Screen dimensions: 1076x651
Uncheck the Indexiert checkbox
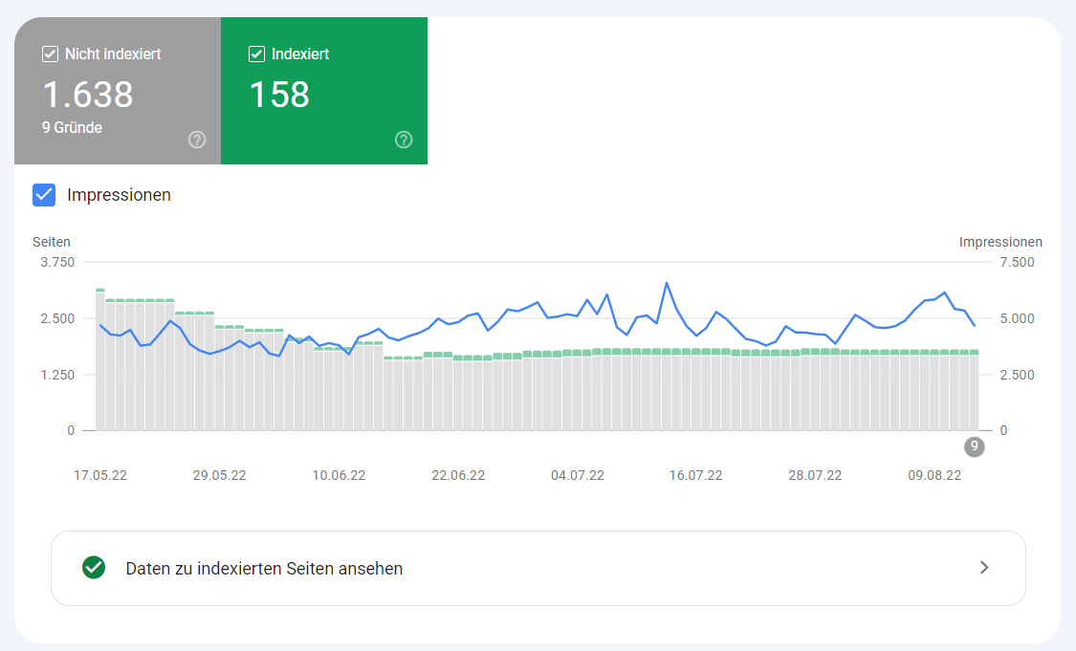(256, 54)
